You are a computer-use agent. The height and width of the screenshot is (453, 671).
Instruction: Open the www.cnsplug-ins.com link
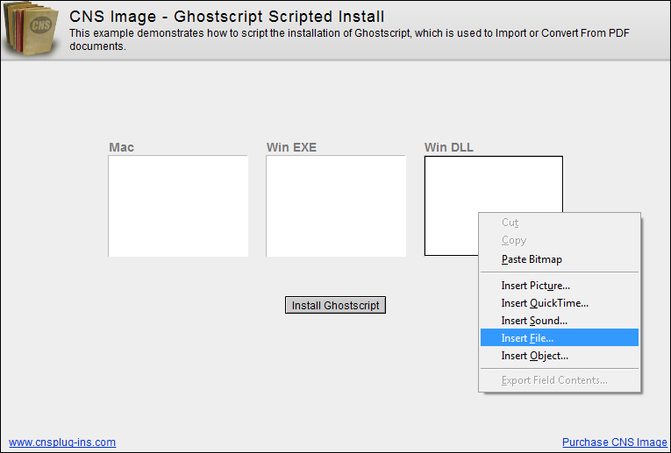[x=62, y=442]
